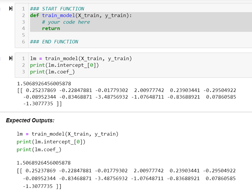
Task: Click the 'Expected Outputs:' heading
Action: coord(30,121)
